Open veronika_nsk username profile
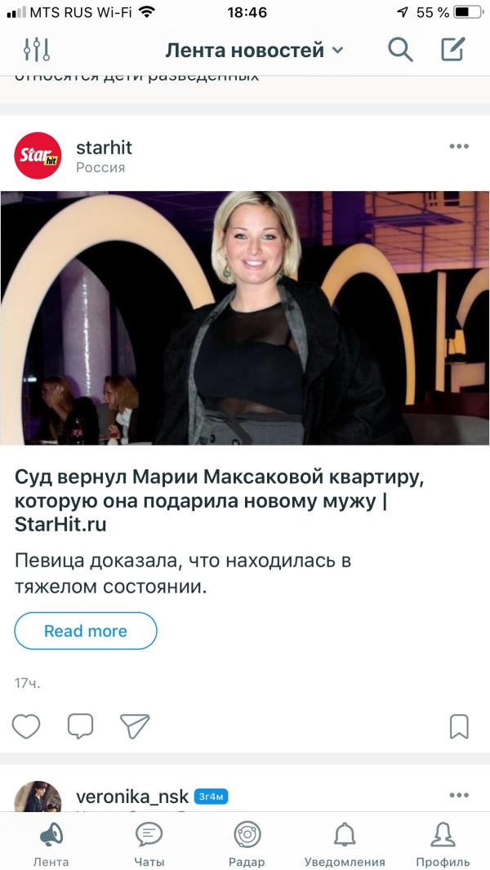This screenshot has width=490, height=870. pyautogui.click(x=132, y=797)
